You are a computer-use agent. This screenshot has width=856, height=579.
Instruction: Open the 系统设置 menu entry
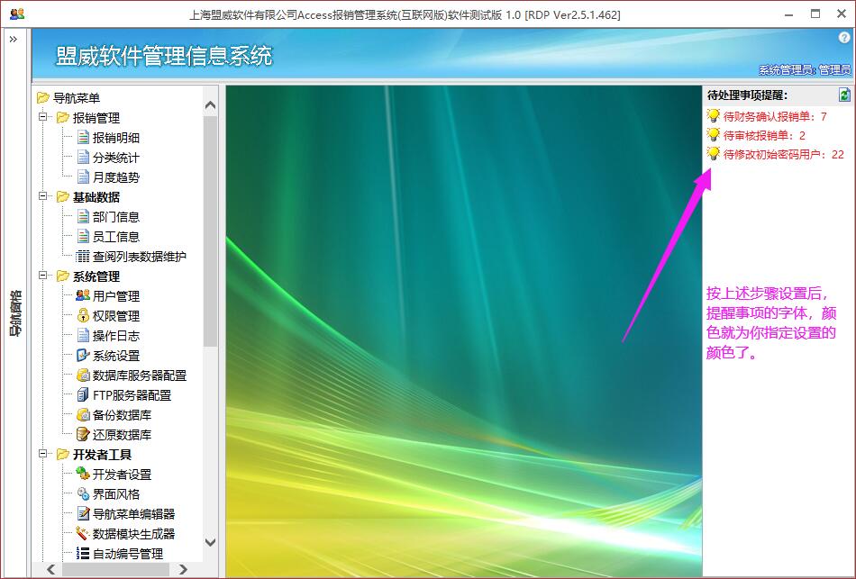point(116,356)
